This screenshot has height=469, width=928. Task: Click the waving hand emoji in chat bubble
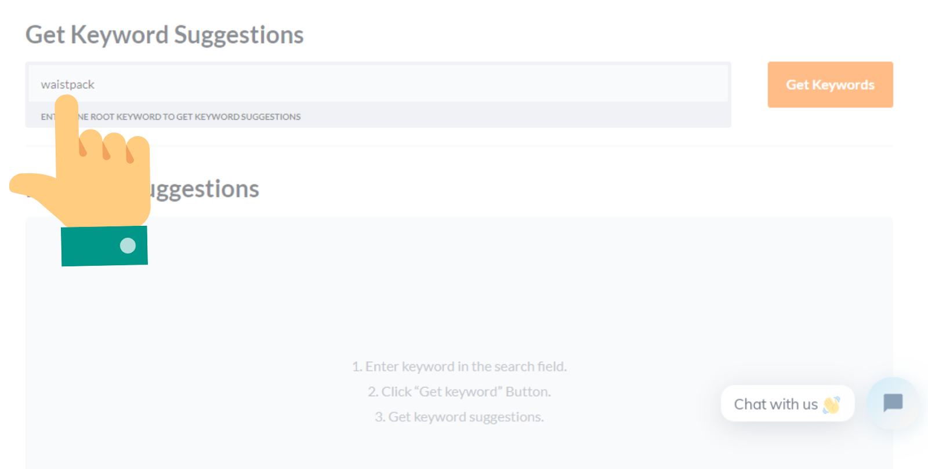(x=831, y=405)
